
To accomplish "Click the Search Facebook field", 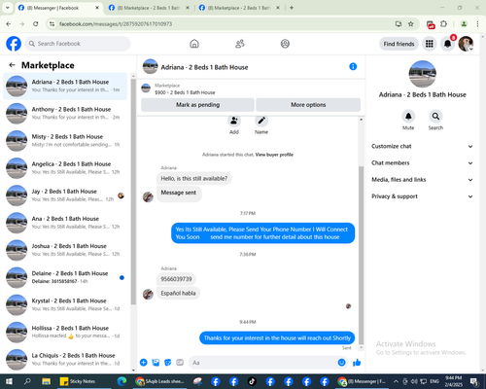I will pos(78,44).
